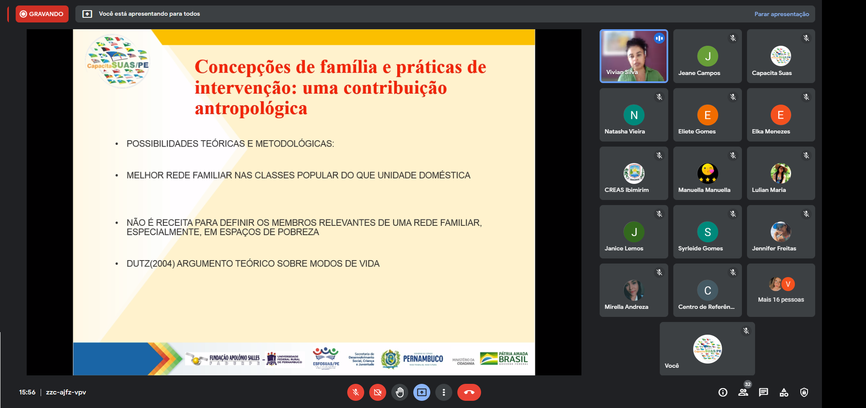
Task: Click the Jeane Campos participant tile
Action: (x=707, y=56)
